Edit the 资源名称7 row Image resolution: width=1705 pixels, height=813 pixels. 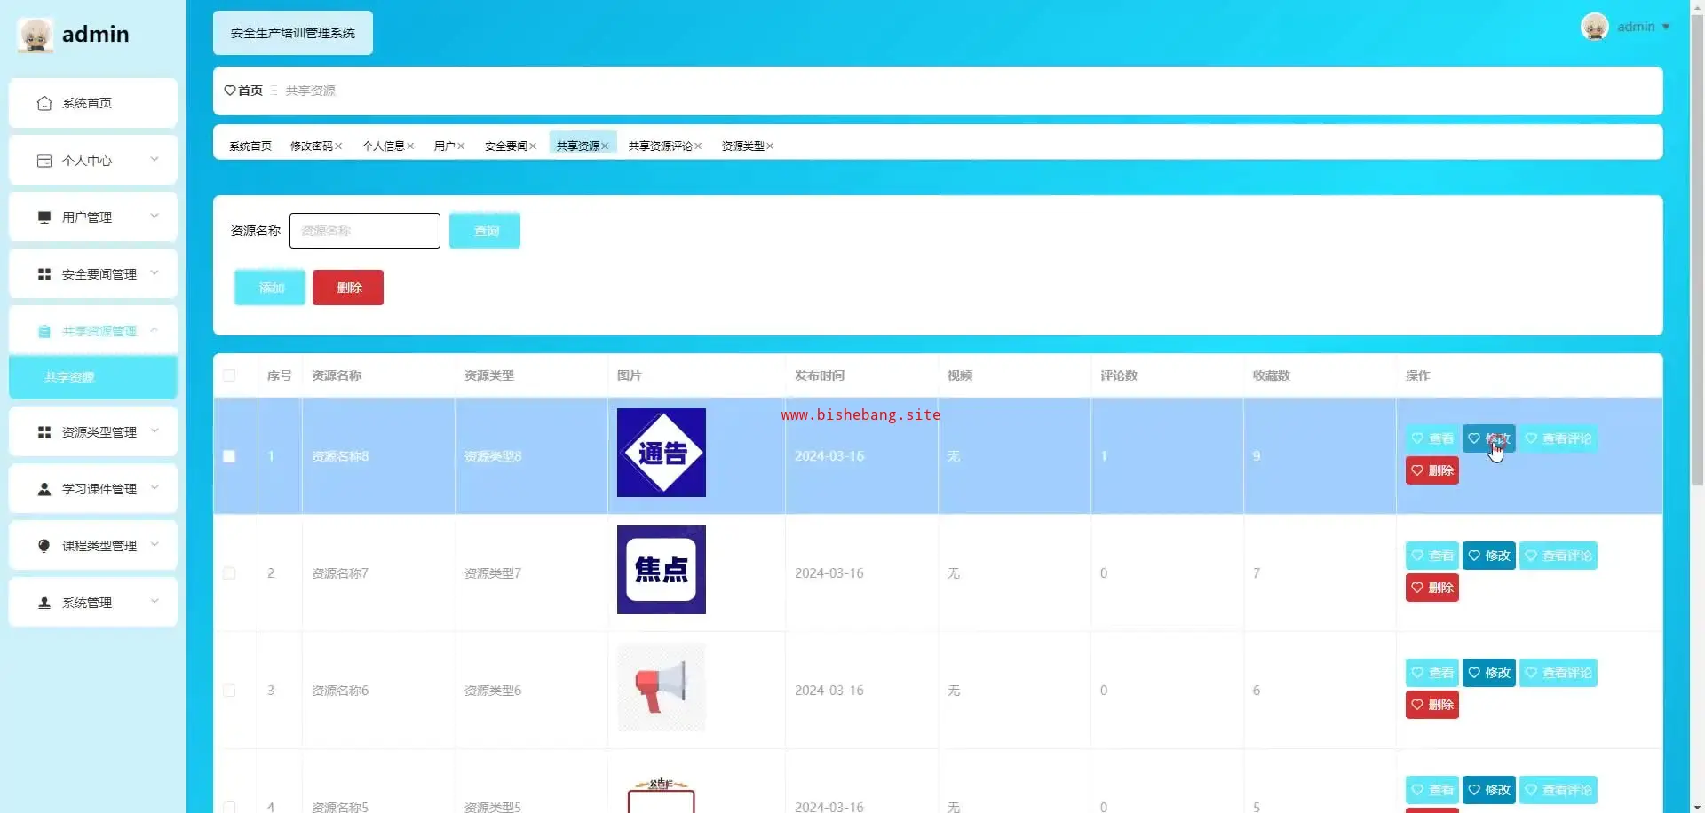(x=1489, y=556)
